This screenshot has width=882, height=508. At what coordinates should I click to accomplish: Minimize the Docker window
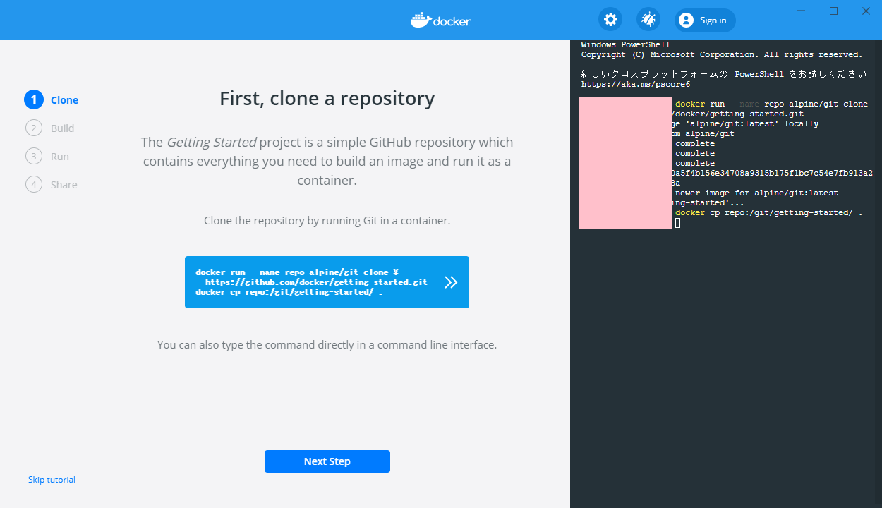click(x=802, y=11)
